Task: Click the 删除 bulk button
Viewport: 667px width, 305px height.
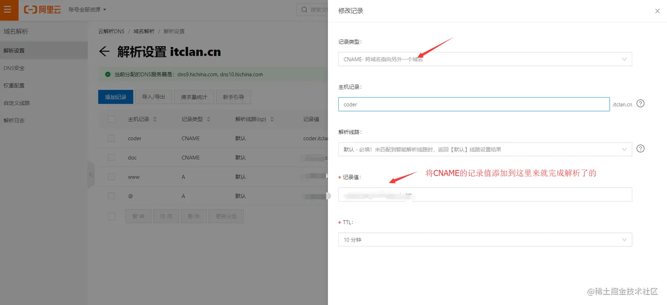Action: point(194,216)
